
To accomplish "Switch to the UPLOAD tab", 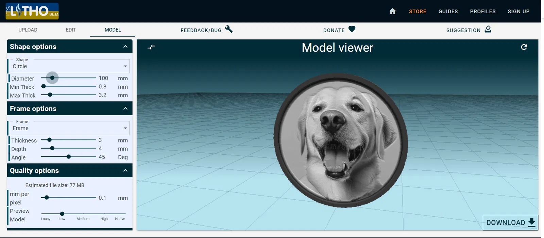I will pyautogui.click(x=28, y=30).
